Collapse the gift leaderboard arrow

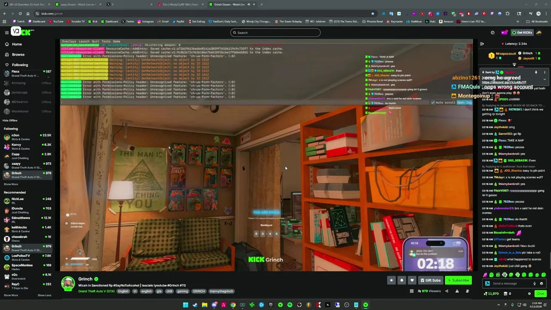click(514, 65)
